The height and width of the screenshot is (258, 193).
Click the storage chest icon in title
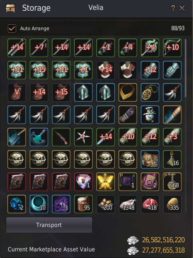[10, 8]
